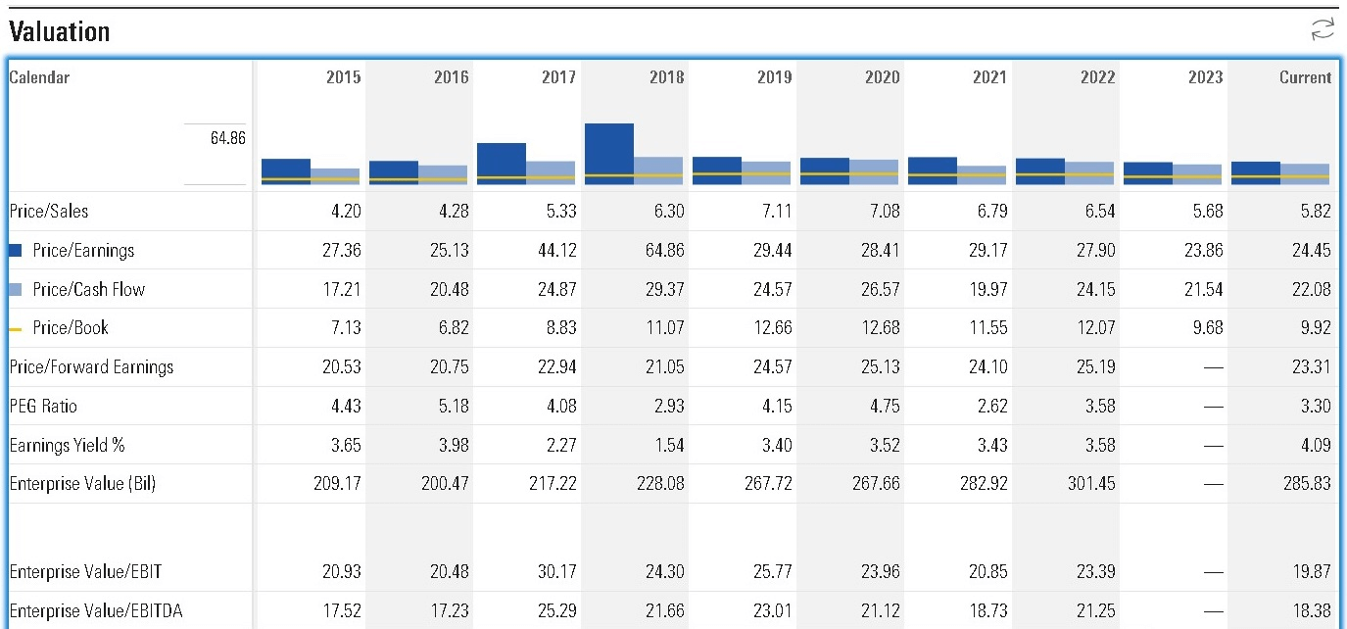
Task: Click the Enterprise Value (Bil) row label
Action: [x=81, y=484]
